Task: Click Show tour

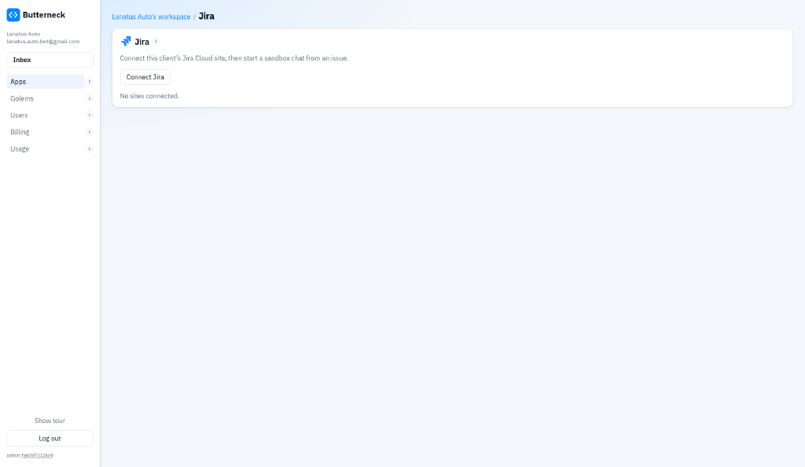Action: pos(50,421)
